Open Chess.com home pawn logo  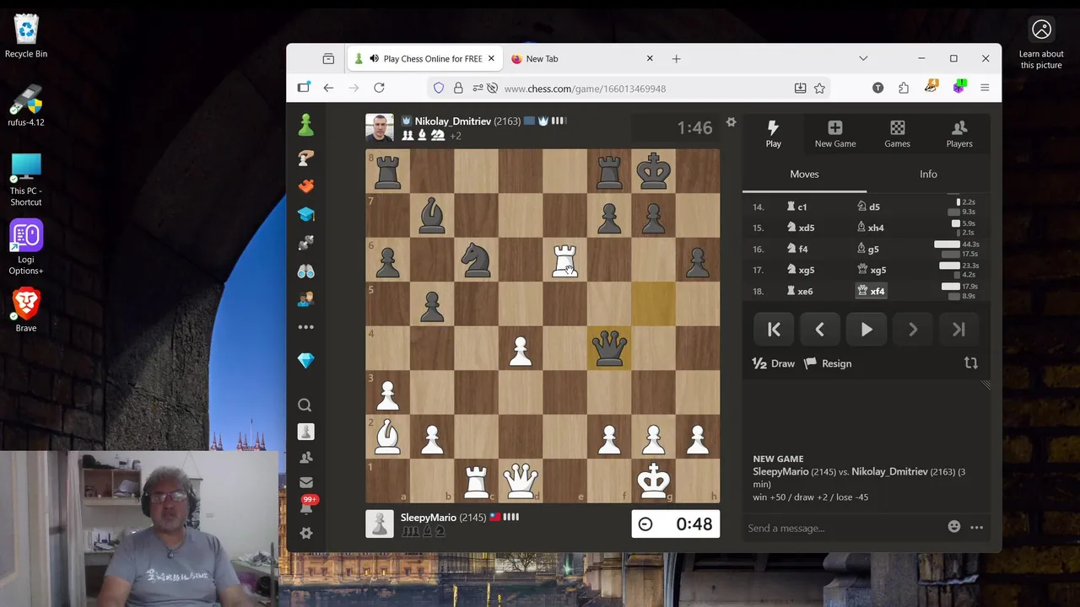[x=305, y=126]
